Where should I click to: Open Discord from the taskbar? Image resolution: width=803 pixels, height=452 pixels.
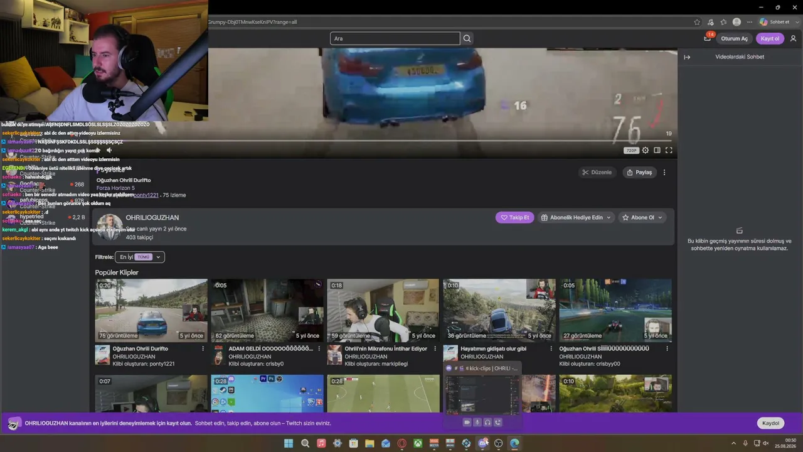482,443
